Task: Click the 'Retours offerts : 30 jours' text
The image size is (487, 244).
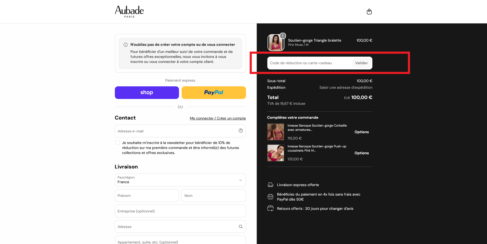Action: coord(315,208)
